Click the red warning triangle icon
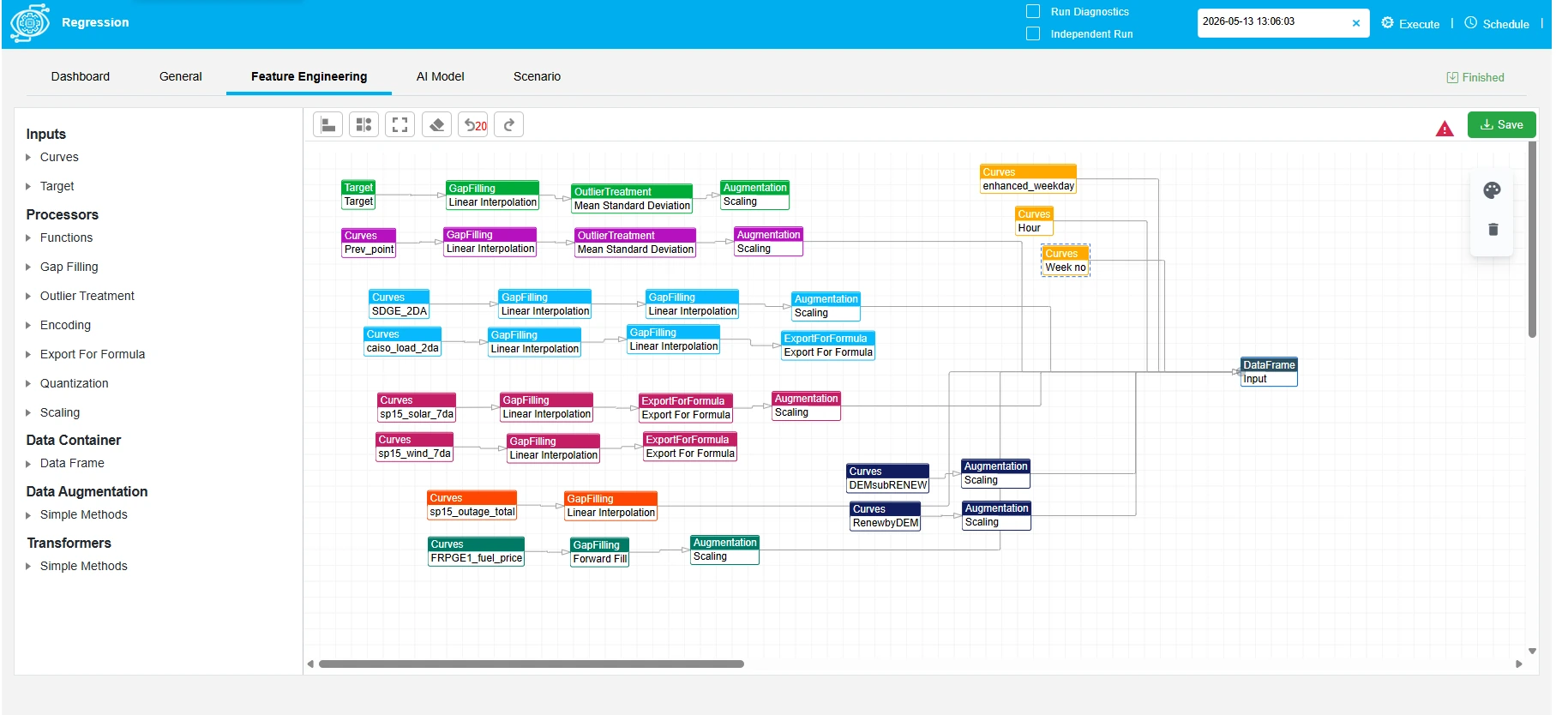1556x715 pixels. 1445,129
